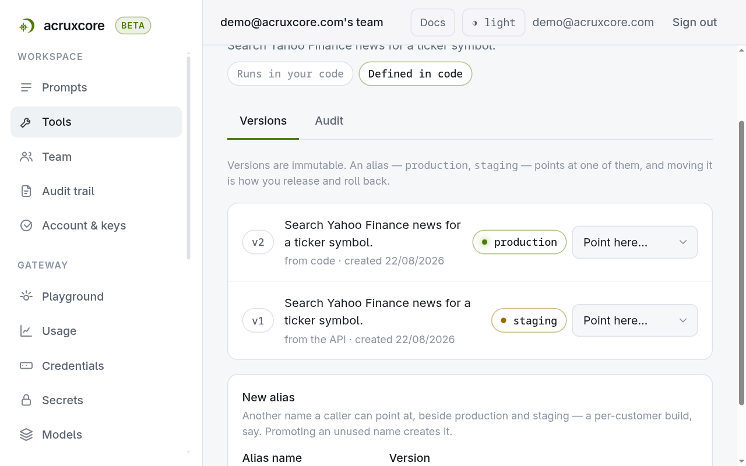The width and height of the screenshot is (746, 466).
Task: Open Account & keys settings
Action: (x=96, y=225)
